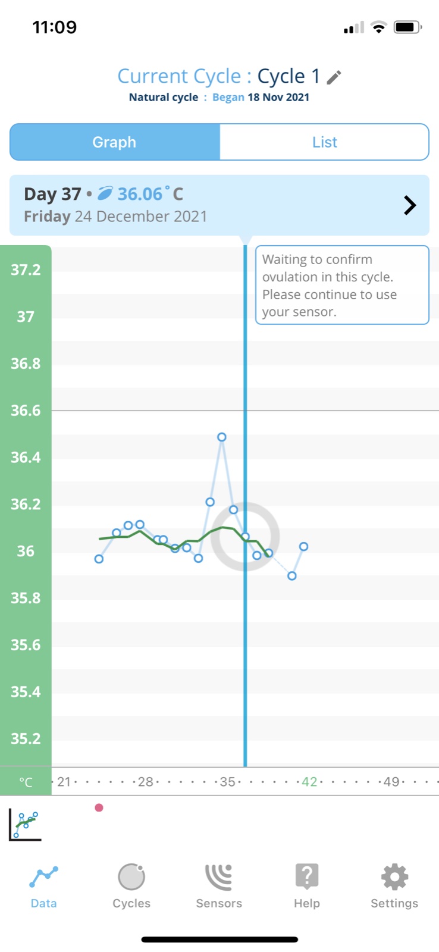The height and width of the screenshot is (952, 439).
Task: Open the Cycles tab icon
Action: click(131, 877)
